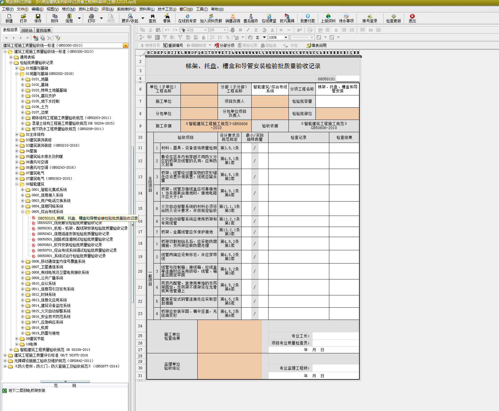Image resolution: width=499 pixels, height=411 pixels.
Task: Open 技巧集锦 tips collection
Action: click(287, 18)
